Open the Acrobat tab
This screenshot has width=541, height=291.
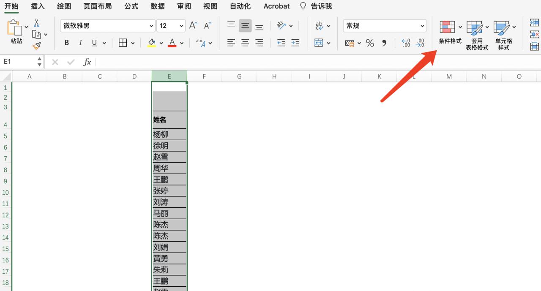pyautogui.click(x=276, y=6)
